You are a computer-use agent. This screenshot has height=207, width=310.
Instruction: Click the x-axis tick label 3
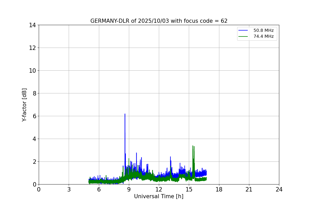(x=69, y=189)
